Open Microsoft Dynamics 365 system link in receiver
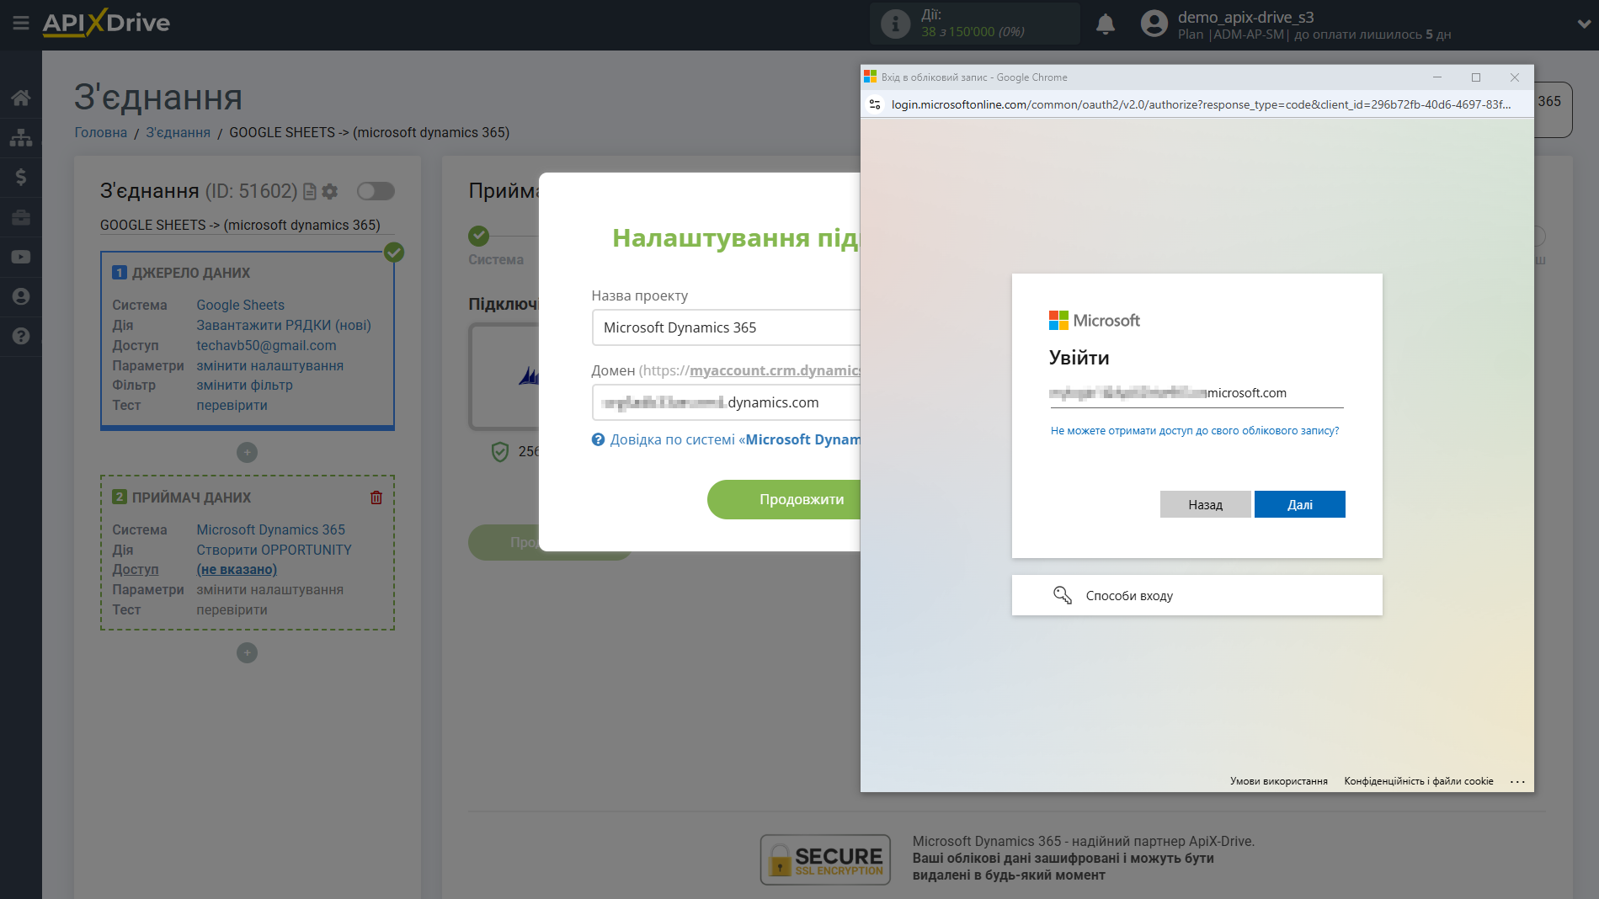This screenshot has width=1599, height=899. 271,529
